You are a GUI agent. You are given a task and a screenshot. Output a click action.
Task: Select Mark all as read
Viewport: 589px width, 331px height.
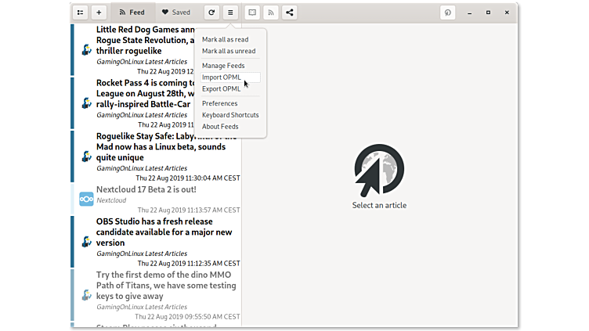(x=225, y=40)
